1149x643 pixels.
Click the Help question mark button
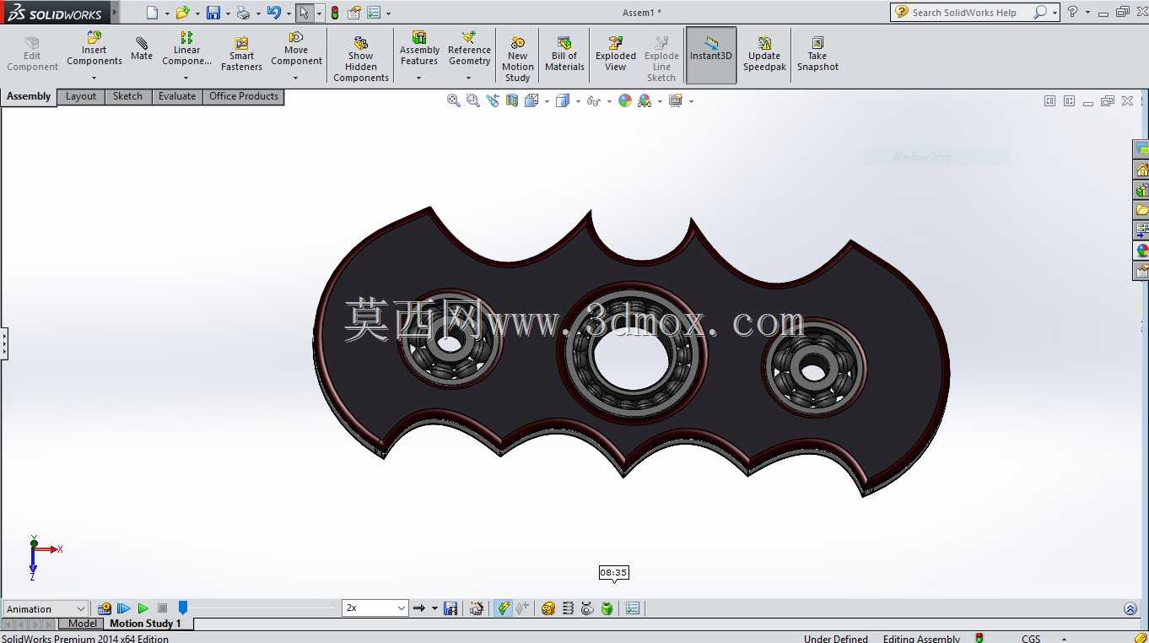(x=1072, y=12)
